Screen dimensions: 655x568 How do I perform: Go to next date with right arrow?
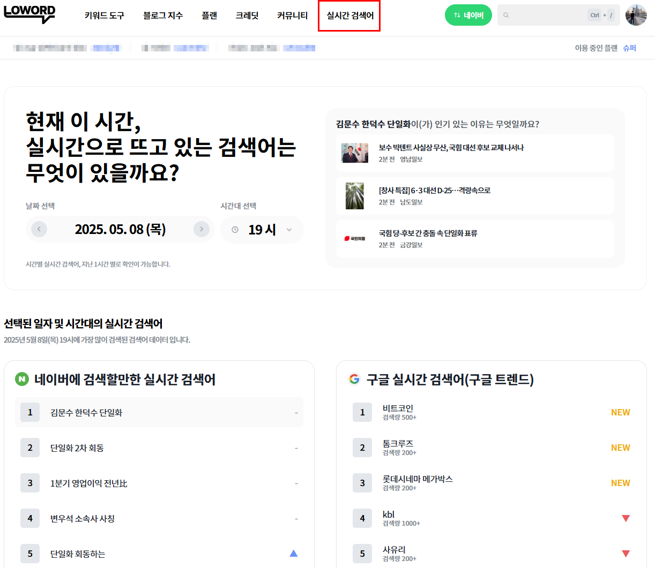(x=202, y=229)
